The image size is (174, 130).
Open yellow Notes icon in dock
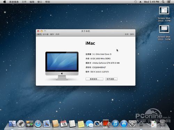point(81,124)
